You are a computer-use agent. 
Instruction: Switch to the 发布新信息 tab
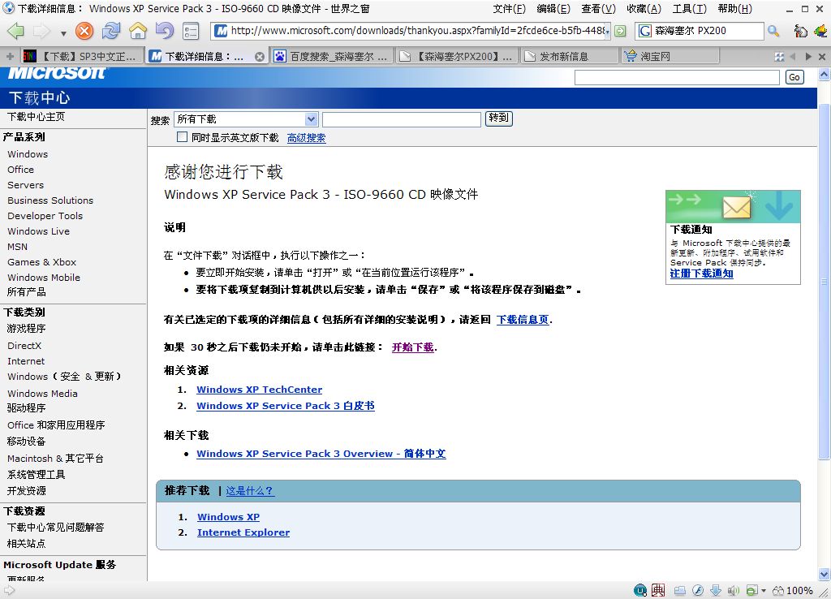(x=569, y=56)
